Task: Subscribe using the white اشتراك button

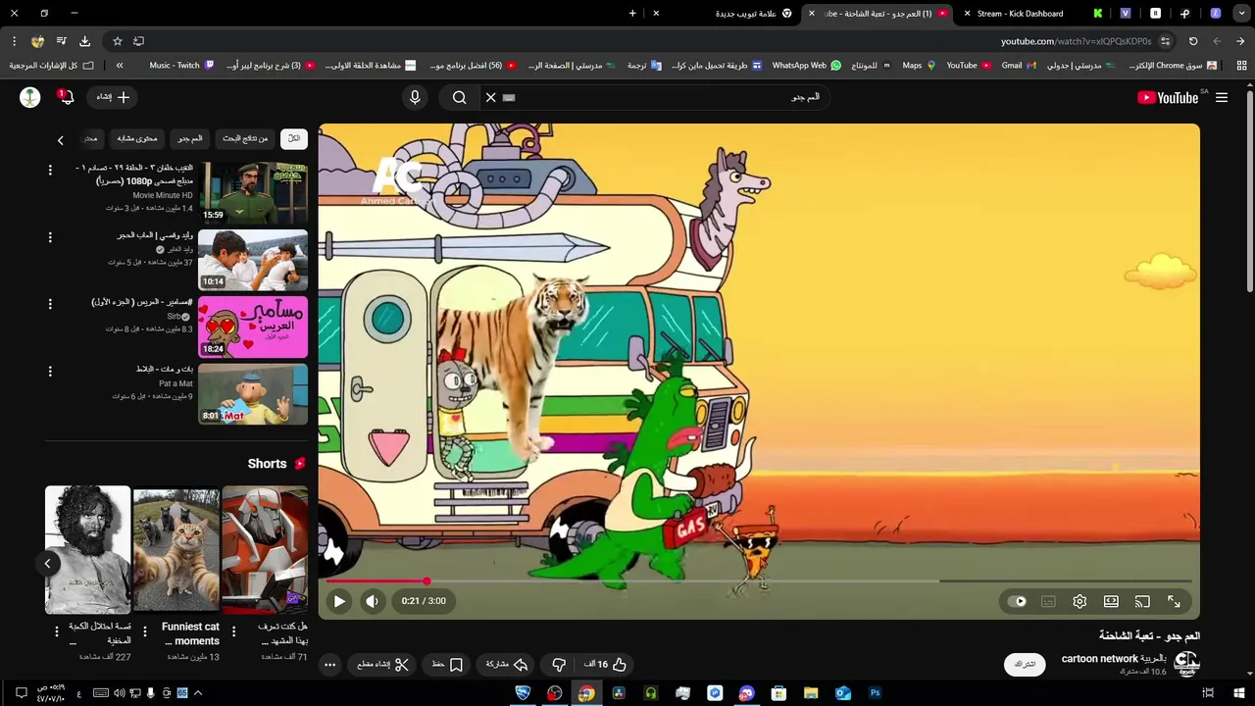Action: pos(1025,664)
